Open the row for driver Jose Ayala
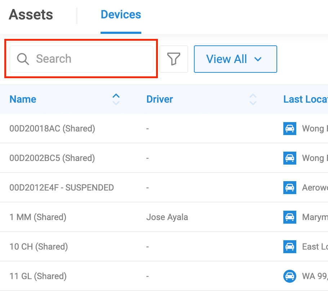Image resolution: width=328 pixels, height=291 pixels. click(x=167, y=217)
